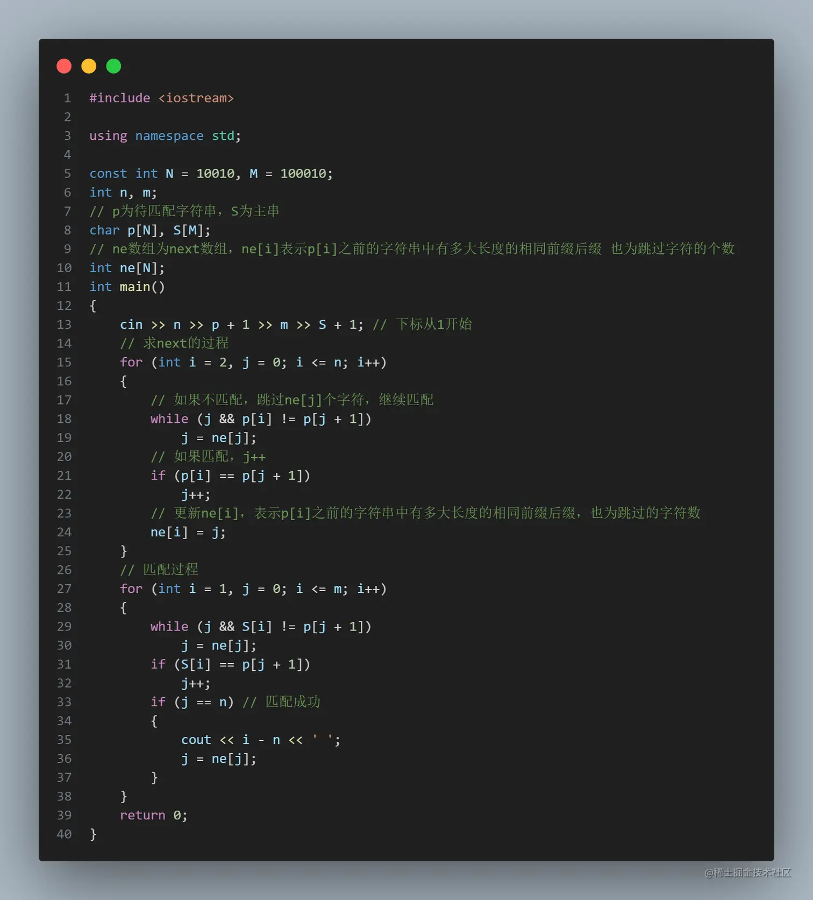Screen dimensions: 813x900
Task: Click the comment '// 求next的过程'
Action: [x=174, y=343]
